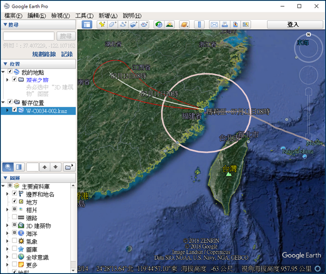Open the 檔案(F) menu
Screen dimensions: 326x274
(14, 16)
